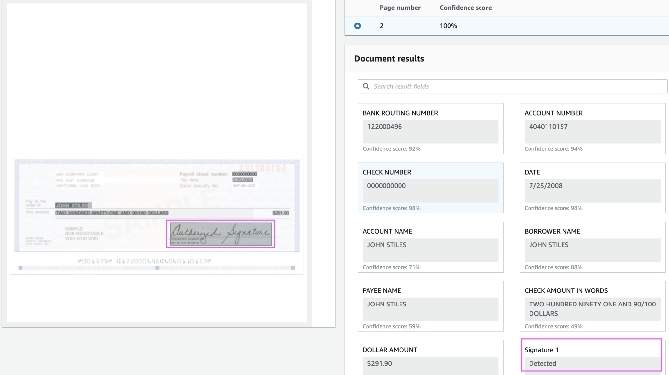The width and height of the screenshot is (669, 375).
Task: Select the ACCOUNT NAME value JOHN STILES
Action: 431,250
